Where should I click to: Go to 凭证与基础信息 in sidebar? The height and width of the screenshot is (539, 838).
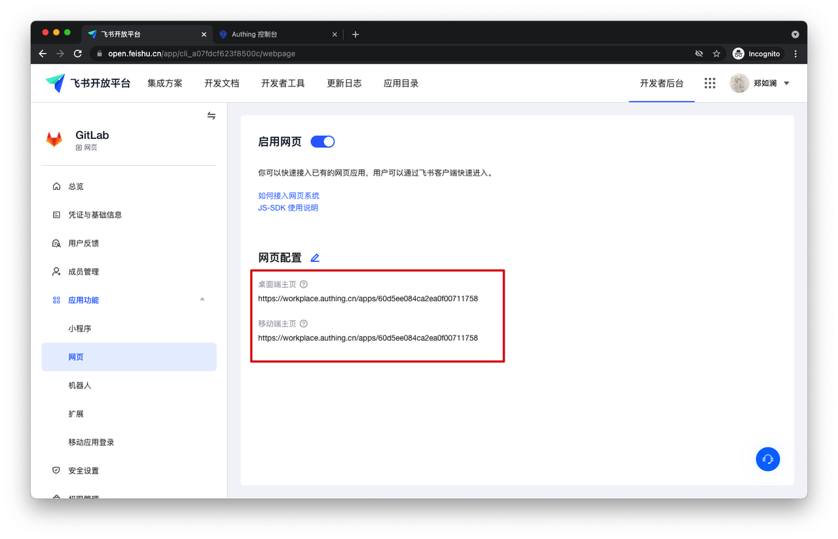coord(95,215)
